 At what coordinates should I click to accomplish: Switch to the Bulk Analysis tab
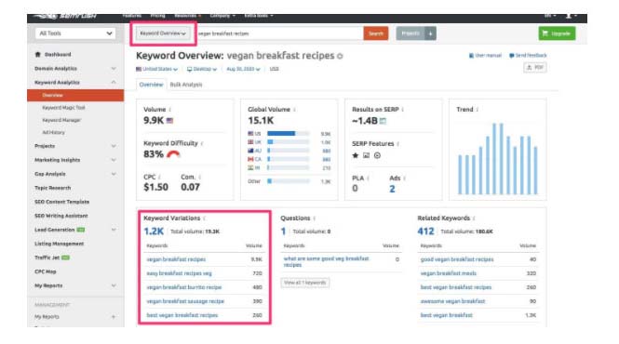(x=186, y=85)
